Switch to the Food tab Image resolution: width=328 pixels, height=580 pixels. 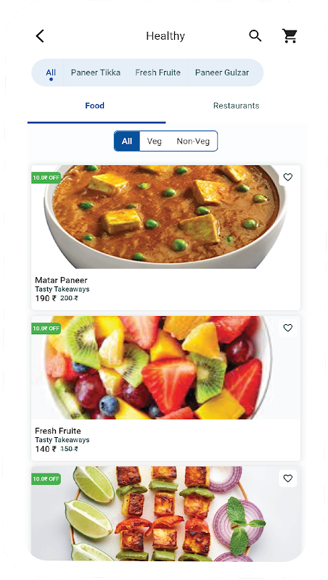click(x=95, y=106)
